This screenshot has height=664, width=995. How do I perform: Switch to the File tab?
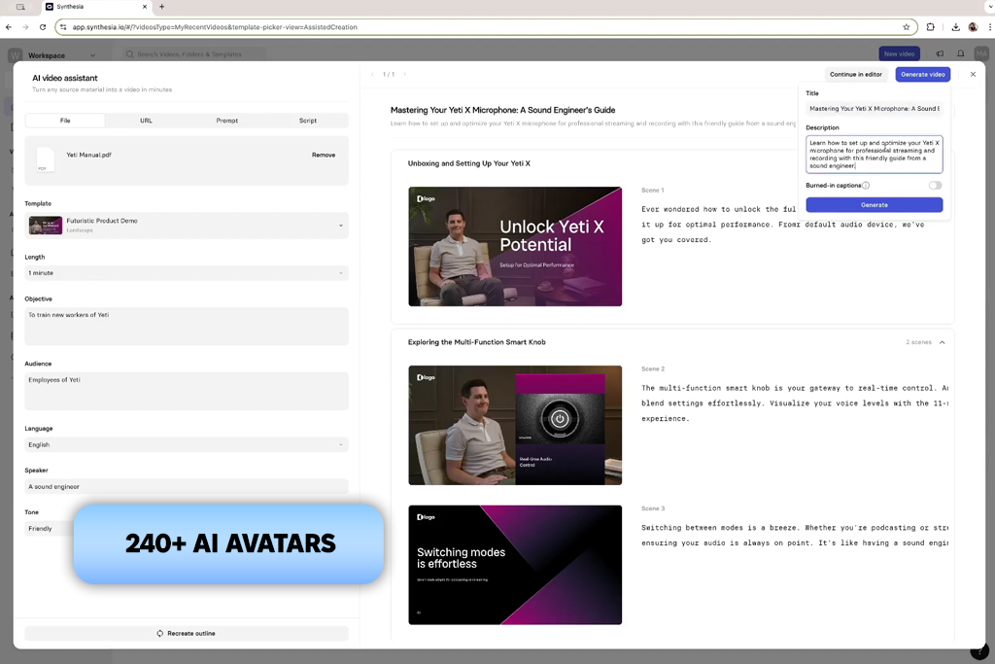coord(65,121)
